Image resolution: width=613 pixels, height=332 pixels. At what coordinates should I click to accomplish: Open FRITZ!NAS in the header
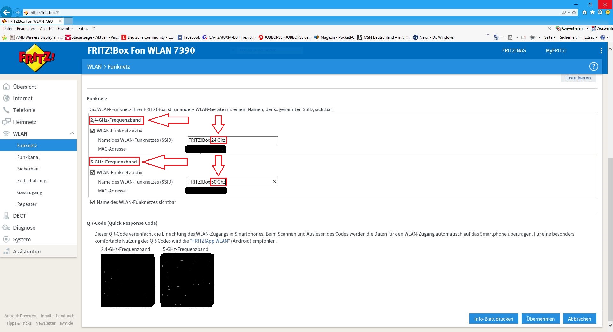(514, 50)
